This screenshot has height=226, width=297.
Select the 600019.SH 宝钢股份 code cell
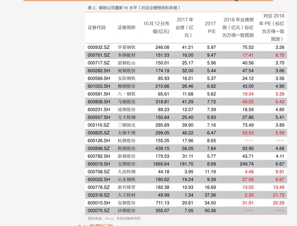coord(99,164)
